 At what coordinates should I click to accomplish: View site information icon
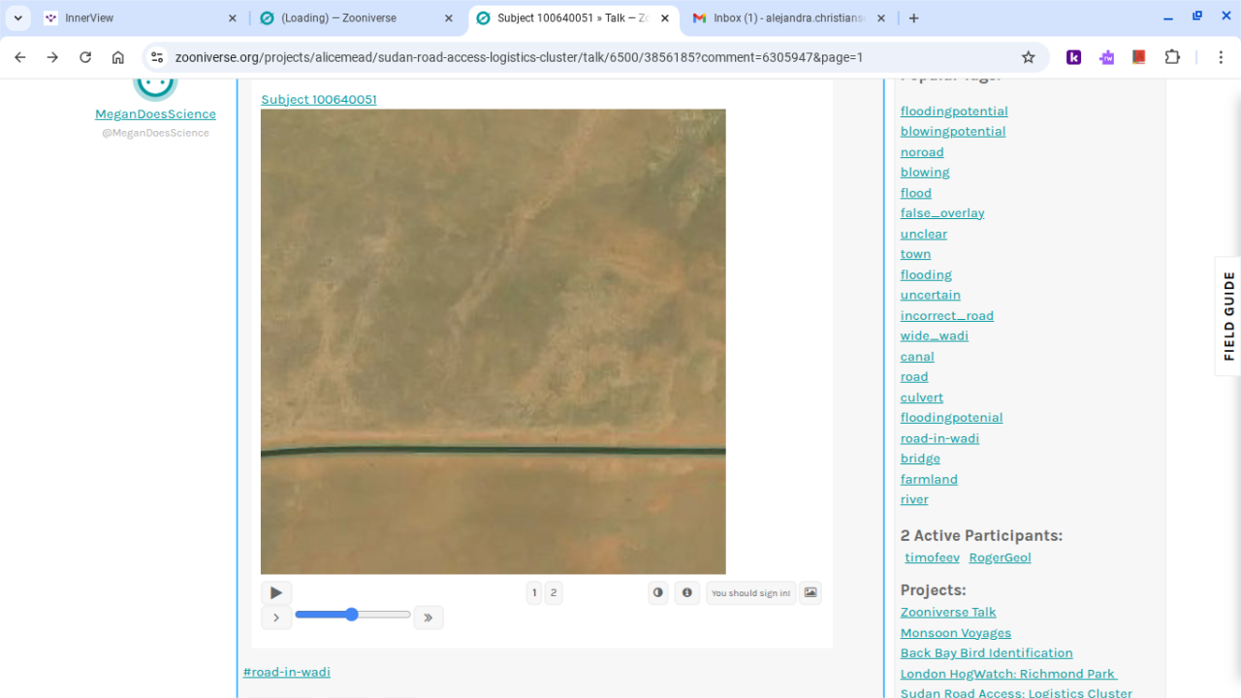158,57
